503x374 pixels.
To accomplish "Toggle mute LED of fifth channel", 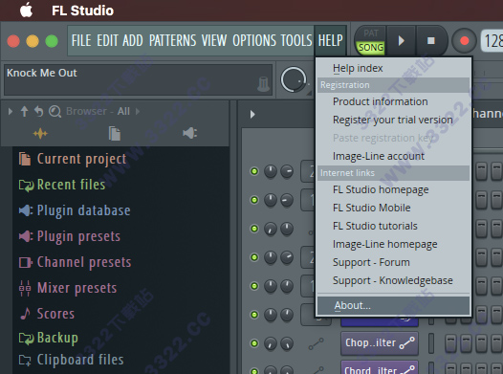I will (x=254, y=286).
